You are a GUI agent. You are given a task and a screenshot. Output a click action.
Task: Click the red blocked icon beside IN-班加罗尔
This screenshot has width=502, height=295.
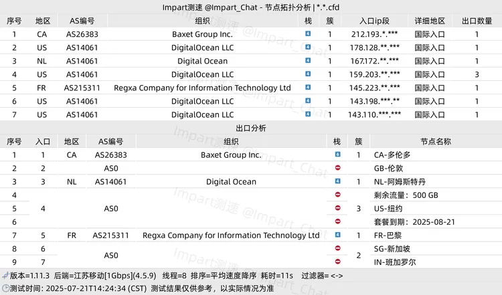tap(338, 262)
